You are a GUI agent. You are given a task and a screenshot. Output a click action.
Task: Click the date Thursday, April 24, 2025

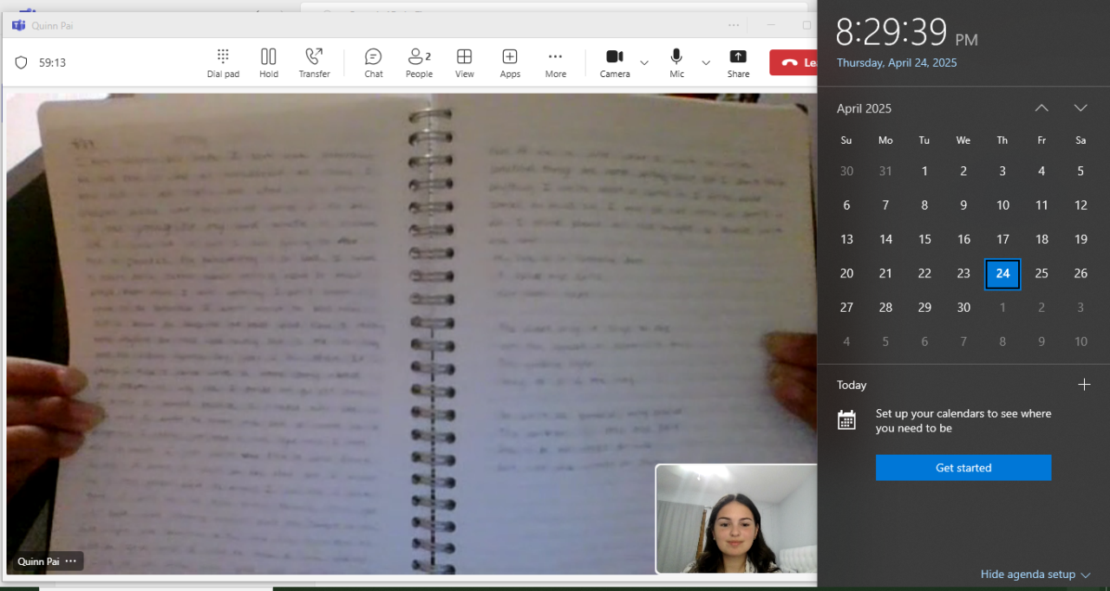(x=897, y=63)
